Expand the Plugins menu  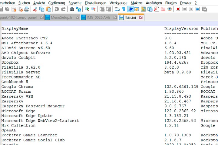[x=171, y=3]
